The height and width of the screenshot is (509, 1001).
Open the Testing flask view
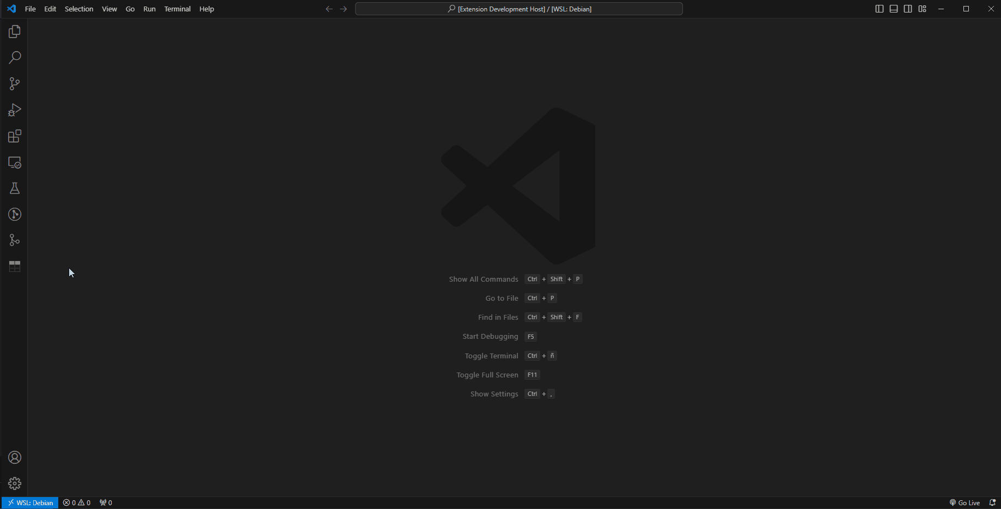15,188
